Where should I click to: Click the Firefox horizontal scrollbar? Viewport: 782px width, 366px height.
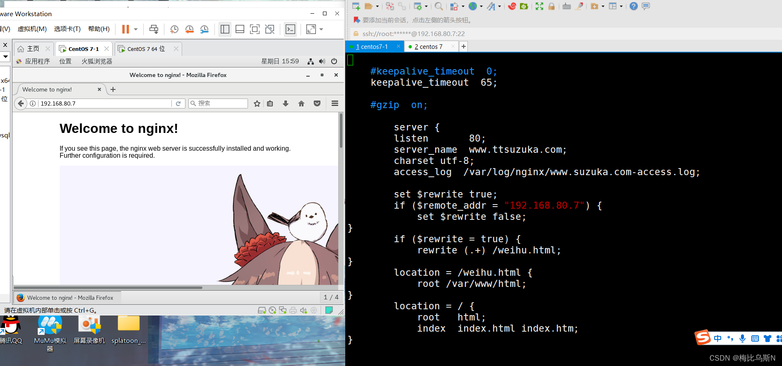(x=108, y=287)
